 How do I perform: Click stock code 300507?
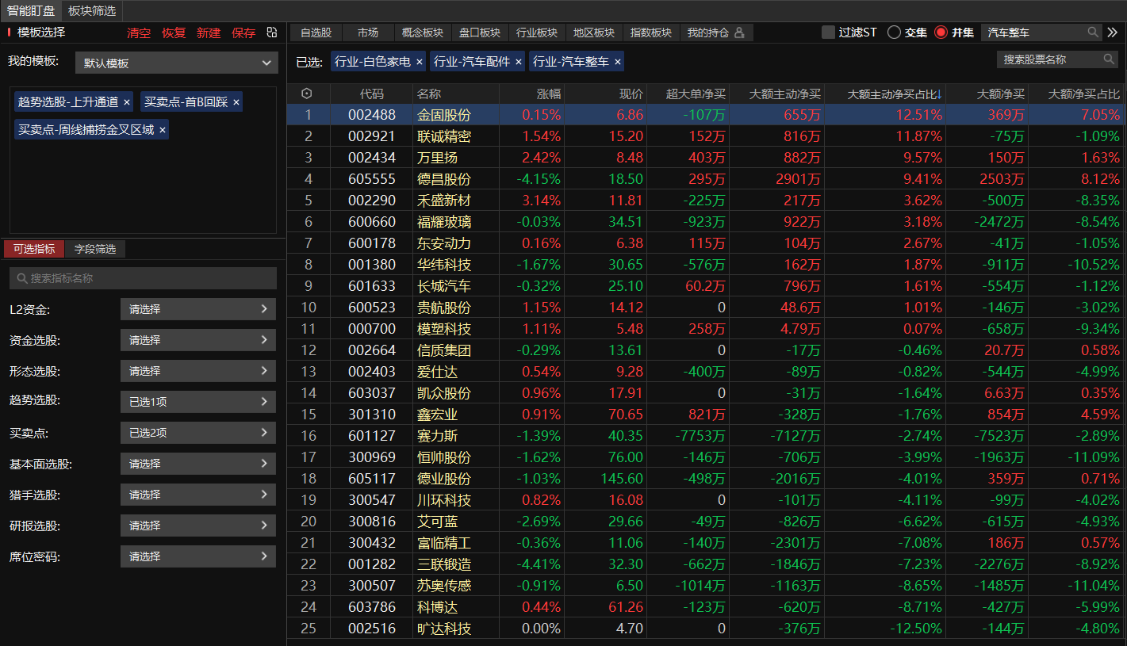coord(371,586)
